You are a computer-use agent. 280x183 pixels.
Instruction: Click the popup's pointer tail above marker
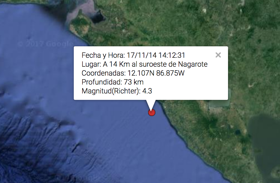pos(151,104)
